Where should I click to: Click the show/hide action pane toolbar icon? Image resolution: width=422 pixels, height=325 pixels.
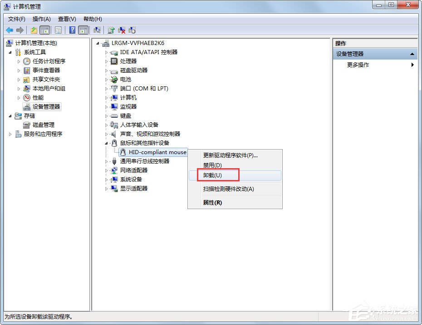[83, 30]
